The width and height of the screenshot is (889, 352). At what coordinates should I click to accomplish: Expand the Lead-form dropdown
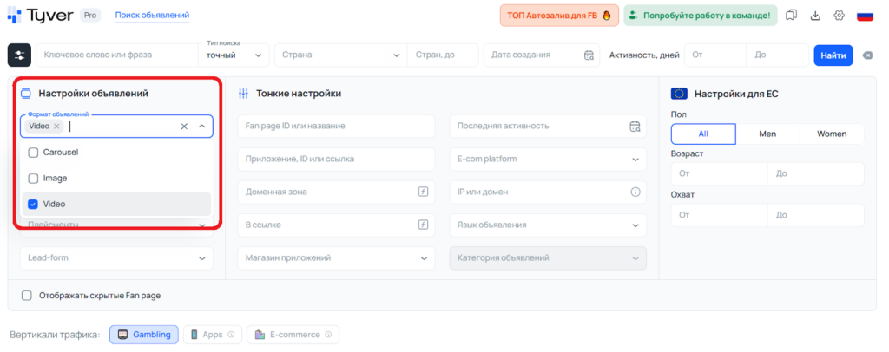point(116,257)
